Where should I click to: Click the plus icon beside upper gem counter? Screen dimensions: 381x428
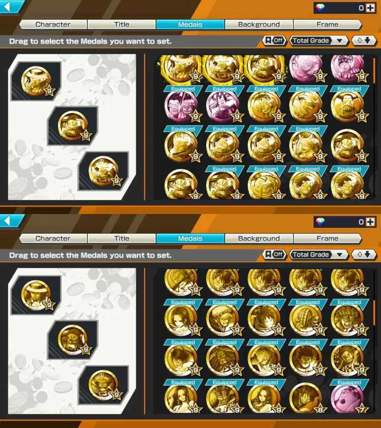click(x=370, y=8)
